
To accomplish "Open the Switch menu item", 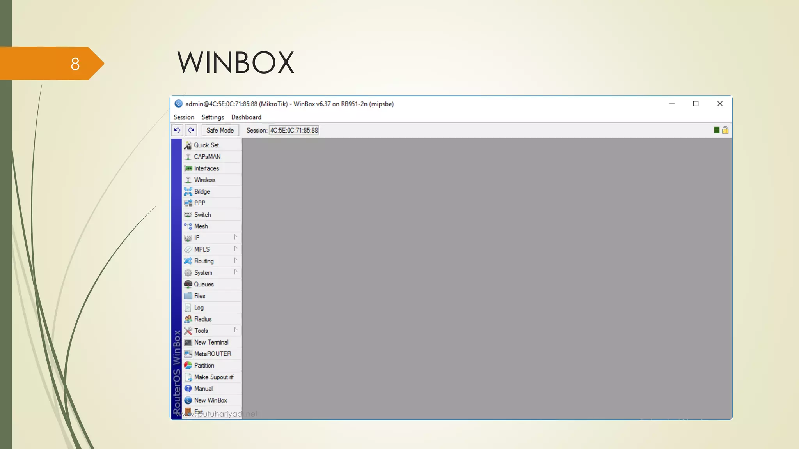I will (x=212, y=215).
